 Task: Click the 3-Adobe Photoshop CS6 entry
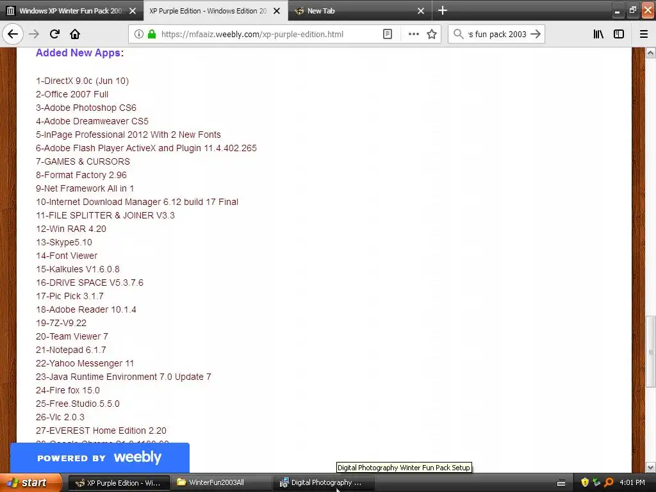pos(86,108)
